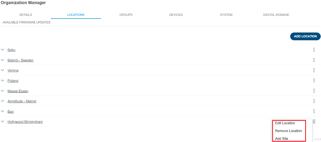The width and height of the screenshot is (321, 142).
Task: Open the more-options menu for Messe Essen
Action: [x=314, y=91]
